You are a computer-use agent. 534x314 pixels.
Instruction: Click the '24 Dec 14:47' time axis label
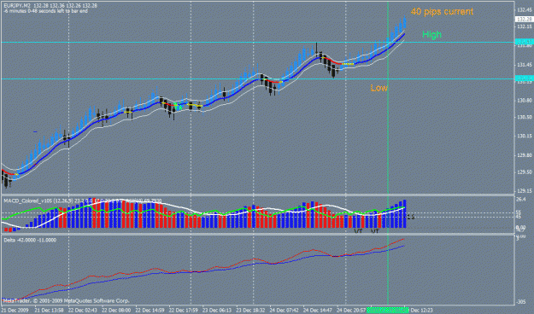[x=318, y=311]
